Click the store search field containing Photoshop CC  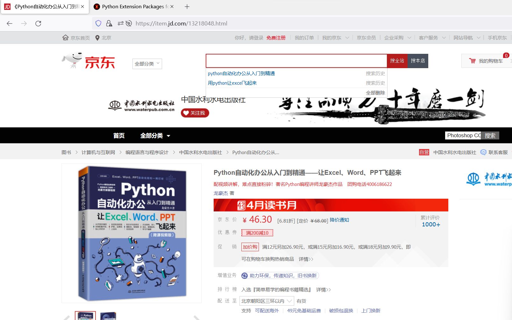click(x=463, y=135)
